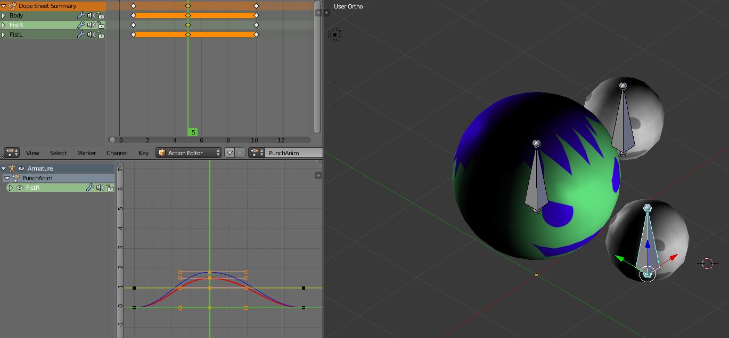Open the action browse dropdown beside PunchAnim
The width and height of the screenshot is (729, 338).
click(257, 153)
